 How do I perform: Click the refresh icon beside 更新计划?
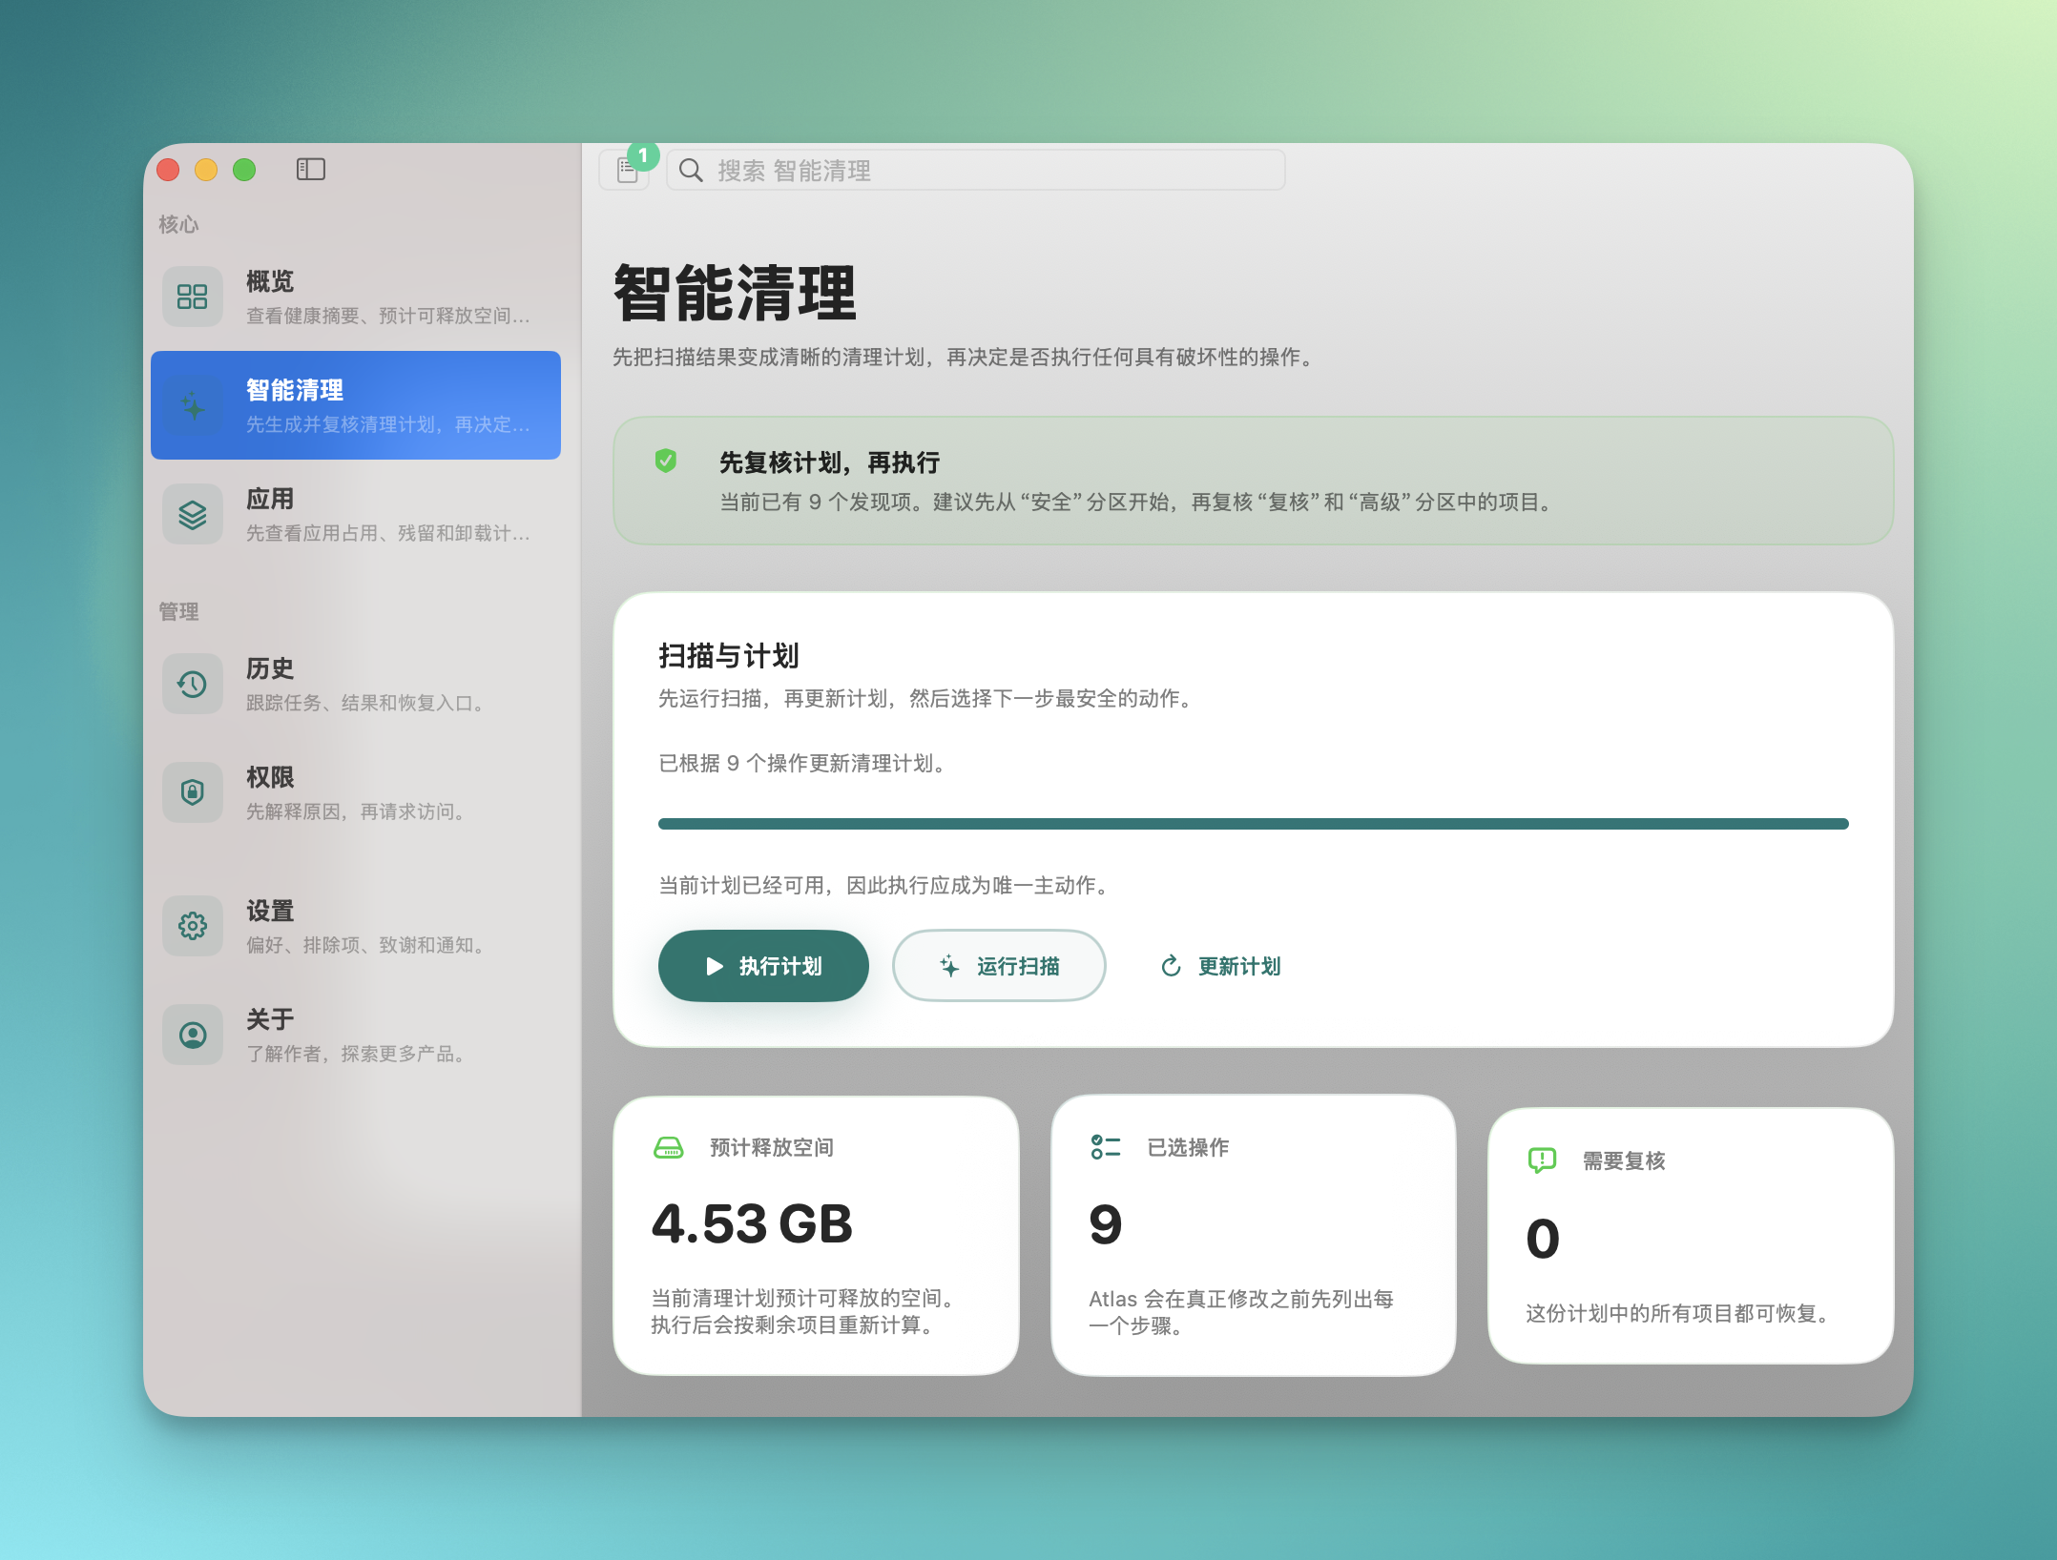pos(1172,965)
